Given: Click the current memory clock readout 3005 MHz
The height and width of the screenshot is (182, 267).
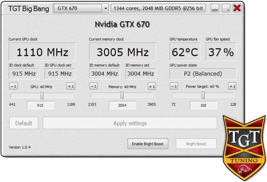Looking at the screenshot, I should 122,52.
